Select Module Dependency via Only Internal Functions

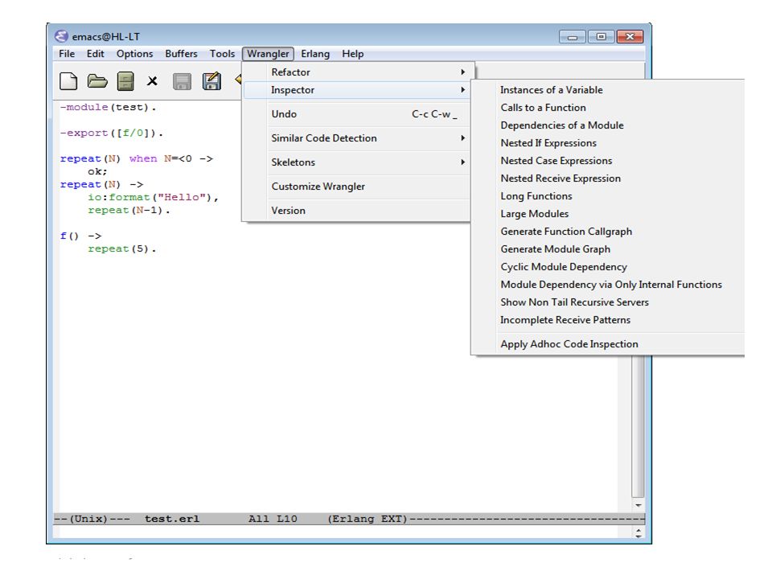(x=608, y=285)
